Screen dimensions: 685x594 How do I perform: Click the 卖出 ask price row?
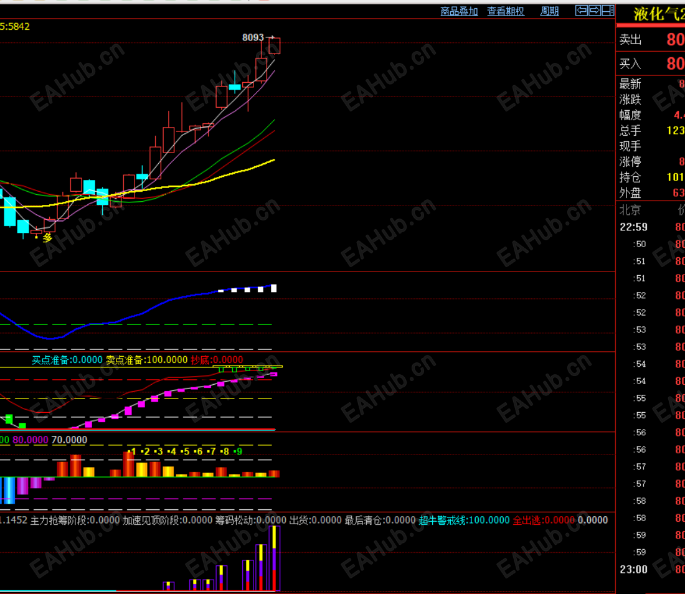pos(651,40)
